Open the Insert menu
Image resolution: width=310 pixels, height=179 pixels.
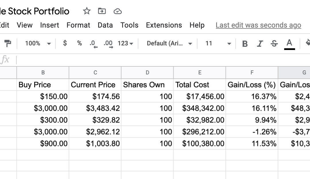pyautogui.click(x=49, y=25)
